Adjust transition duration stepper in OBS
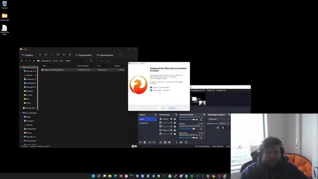The height and width of the screenshot is (179, 318). tap(229, 123)
